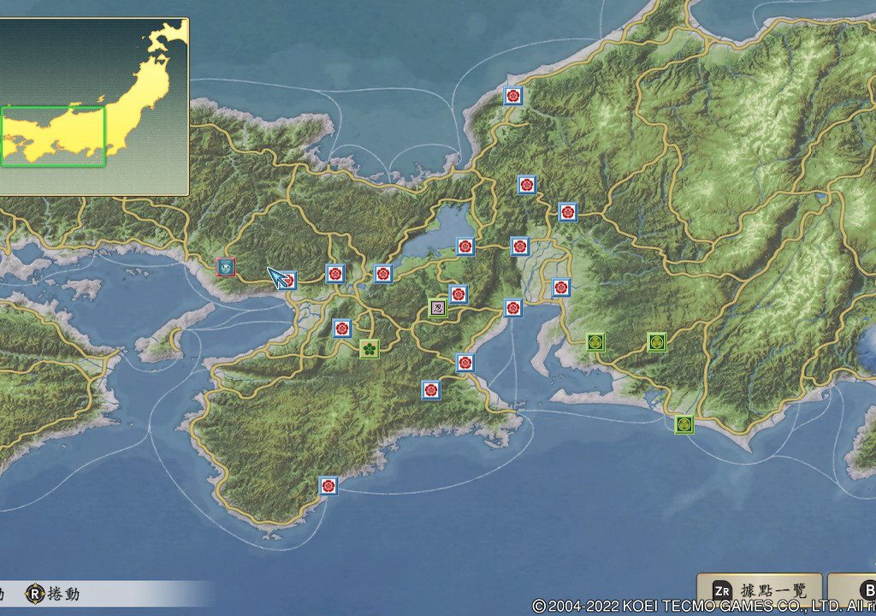This screenshot has height=616, width=876.
Task: Select the castle just northwest of the green flower icon
Action: point(342,328)
